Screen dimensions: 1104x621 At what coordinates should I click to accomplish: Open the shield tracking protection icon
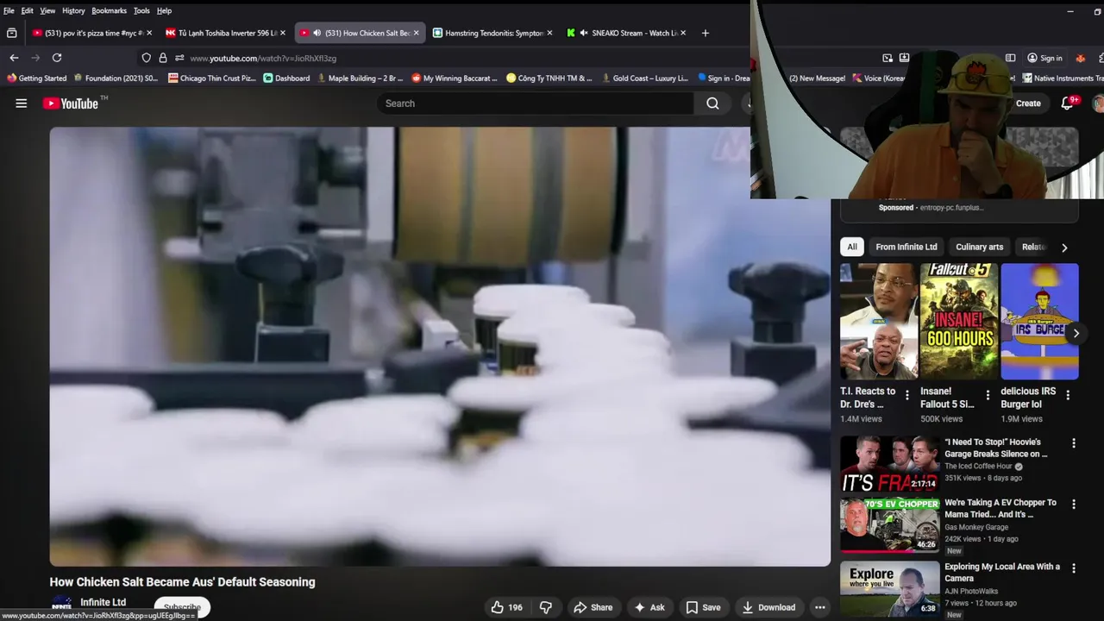tap(147, 58)
